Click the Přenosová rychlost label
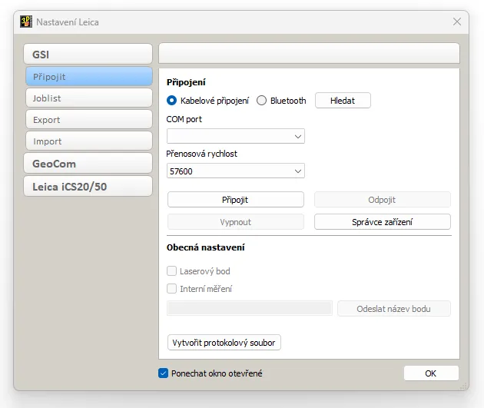484x408 pixels. coord(201,154)
